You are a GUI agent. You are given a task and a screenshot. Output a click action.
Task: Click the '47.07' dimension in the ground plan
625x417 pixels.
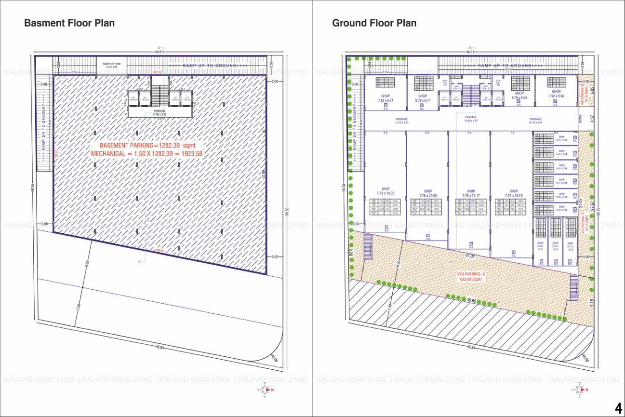[x=470, y=256]
